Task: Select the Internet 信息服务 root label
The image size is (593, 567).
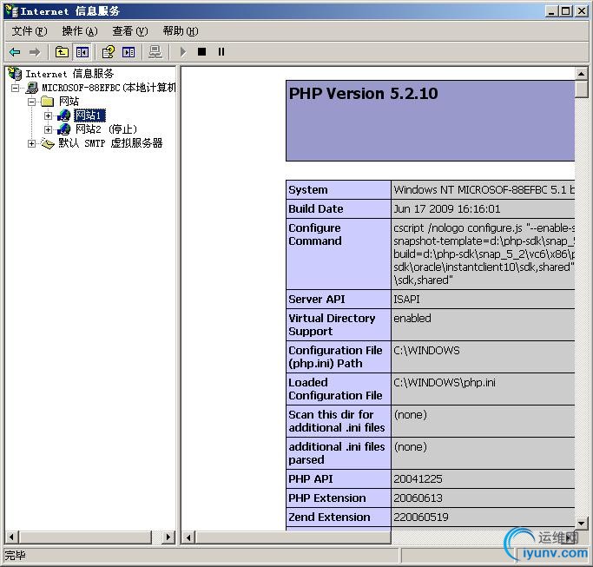Action: click(69, 74)
